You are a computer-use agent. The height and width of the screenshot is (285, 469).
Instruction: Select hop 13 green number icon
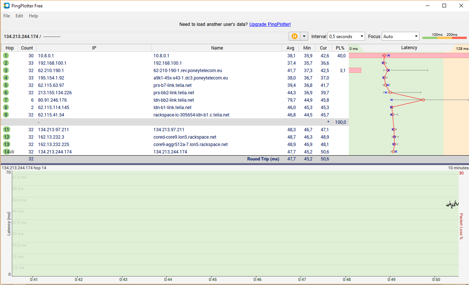7,144
